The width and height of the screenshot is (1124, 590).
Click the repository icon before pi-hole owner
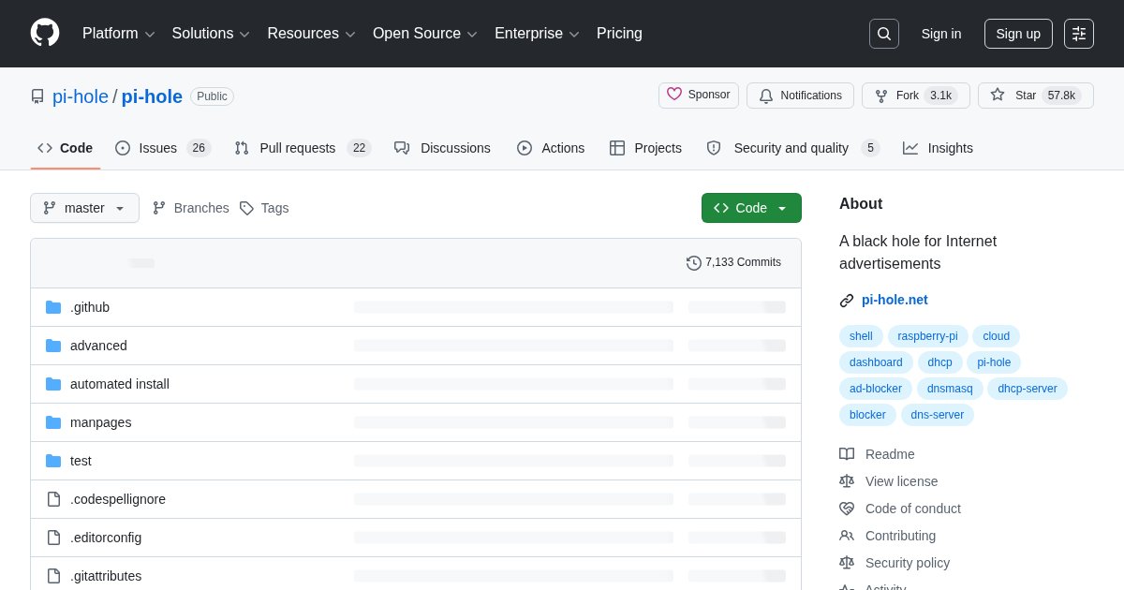(37, 96)
